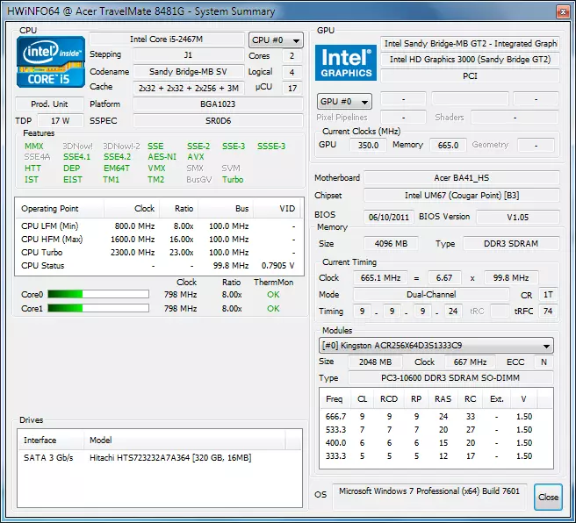The height and width of the screenshot is (523, 576).
Task: Click the Mode field Dual-Channel
Action: (431, 294)
